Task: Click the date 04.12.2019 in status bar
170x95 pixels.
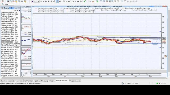Action: click(162, 83)
